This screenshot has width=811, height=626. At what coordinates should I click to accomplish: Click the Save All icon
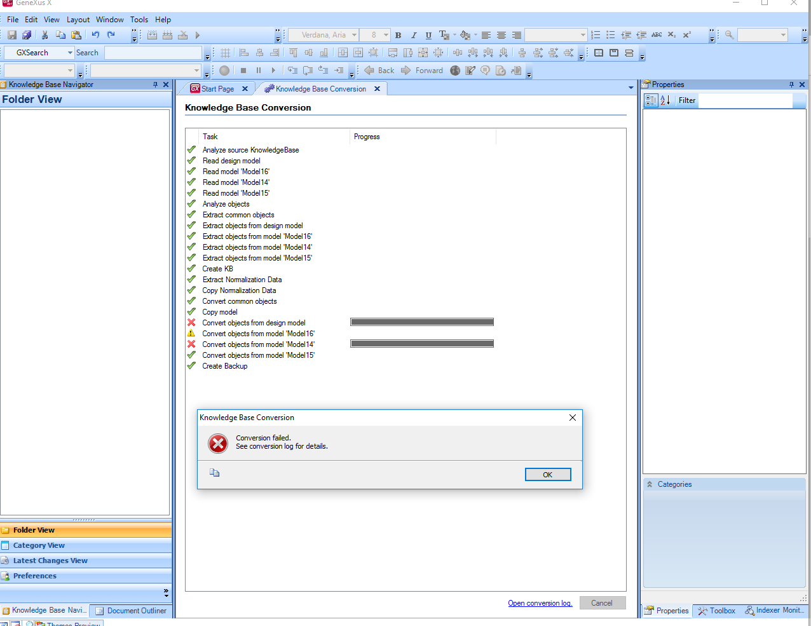point(27,35)
